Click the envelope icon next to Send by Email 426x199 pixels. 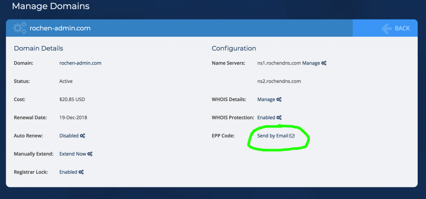[292, 136]
